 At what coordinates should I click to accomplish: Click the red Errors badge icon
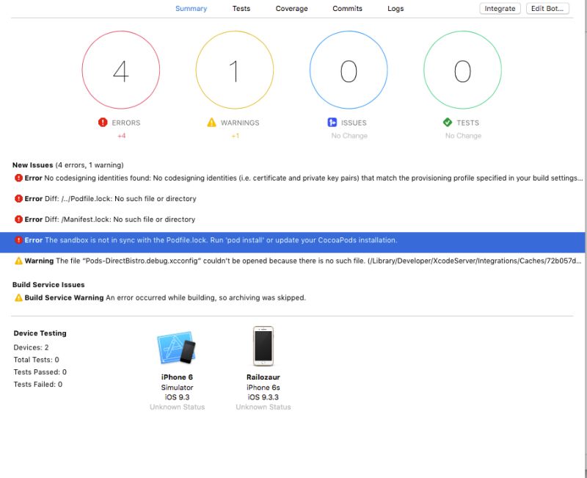tap(102, 123)
